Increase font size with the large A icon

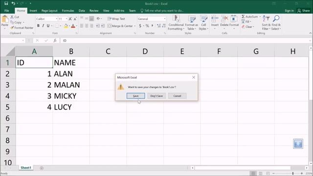(70, 19)
